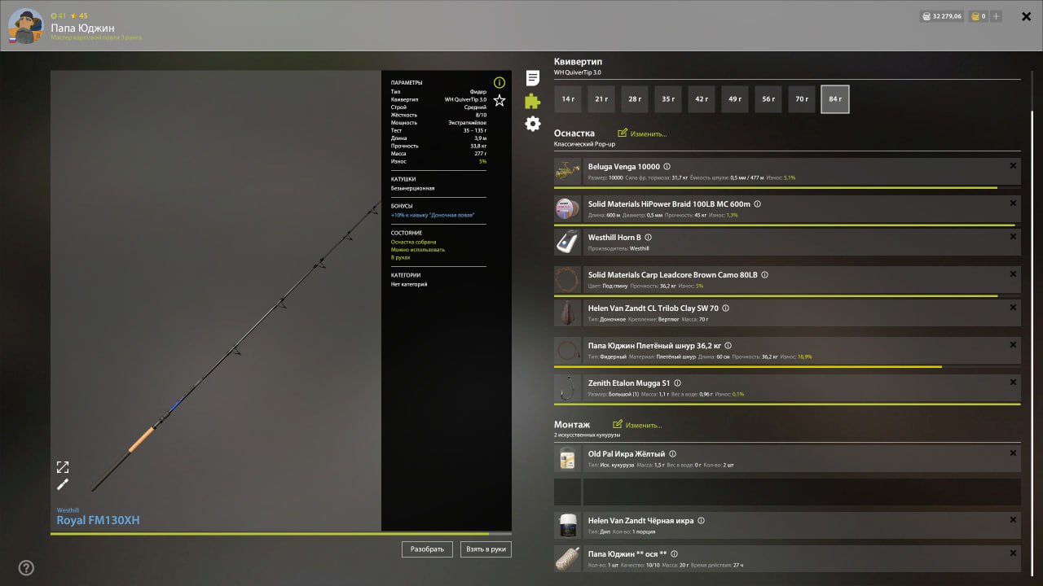Open the green puzzle piece tab
The height and width of the screenshot is (586, 1043).
[532, 101]
